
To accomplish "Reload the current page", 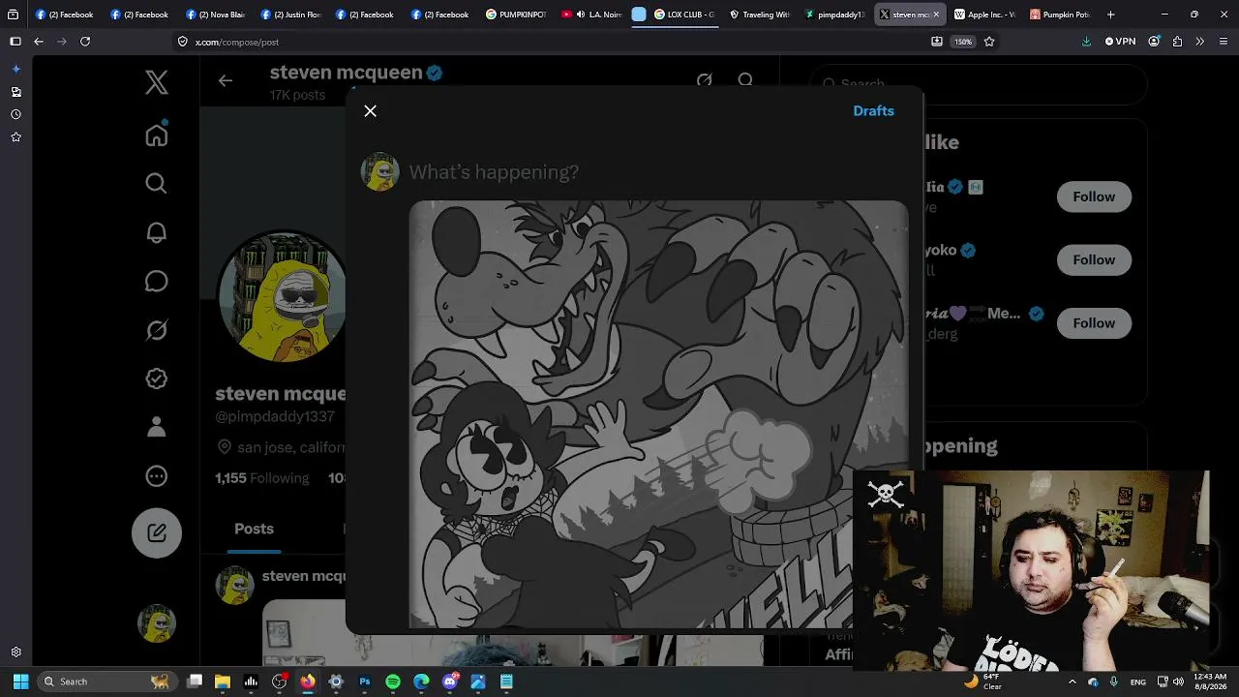I will point(85,42).
